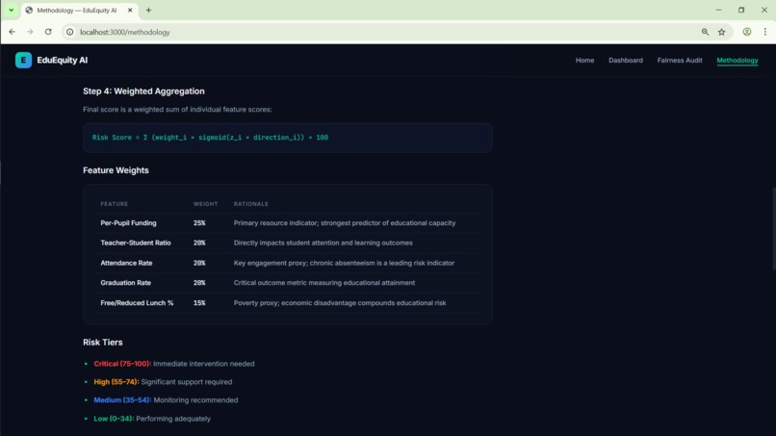Select the Attendance Rate row label
Screen dimensions: 776x436
point(126,263)
